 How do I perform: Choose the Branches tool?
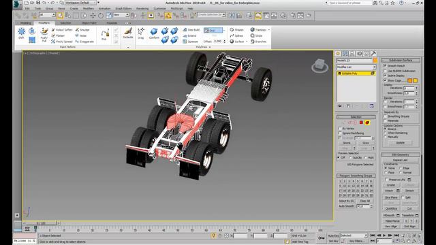point(258,42)
